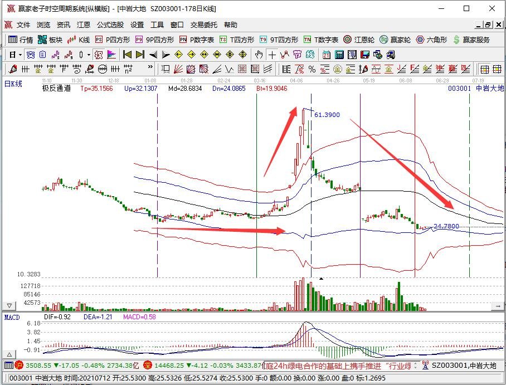Click the 61.3900 high price label

327,115
